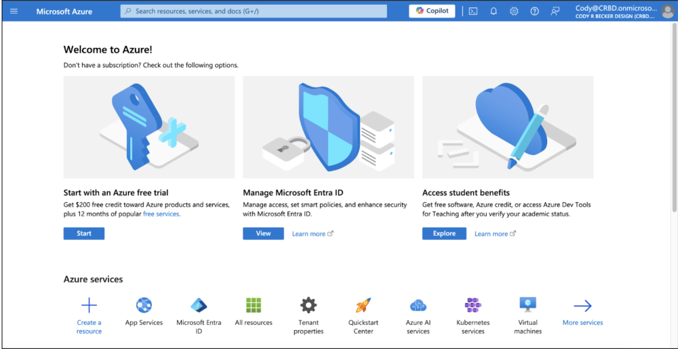Click the Create a resource label

[89, 327]
